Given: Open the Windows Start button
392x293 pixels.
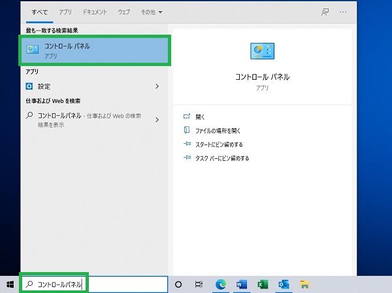Looking at the screenshot, I should 10,284.
